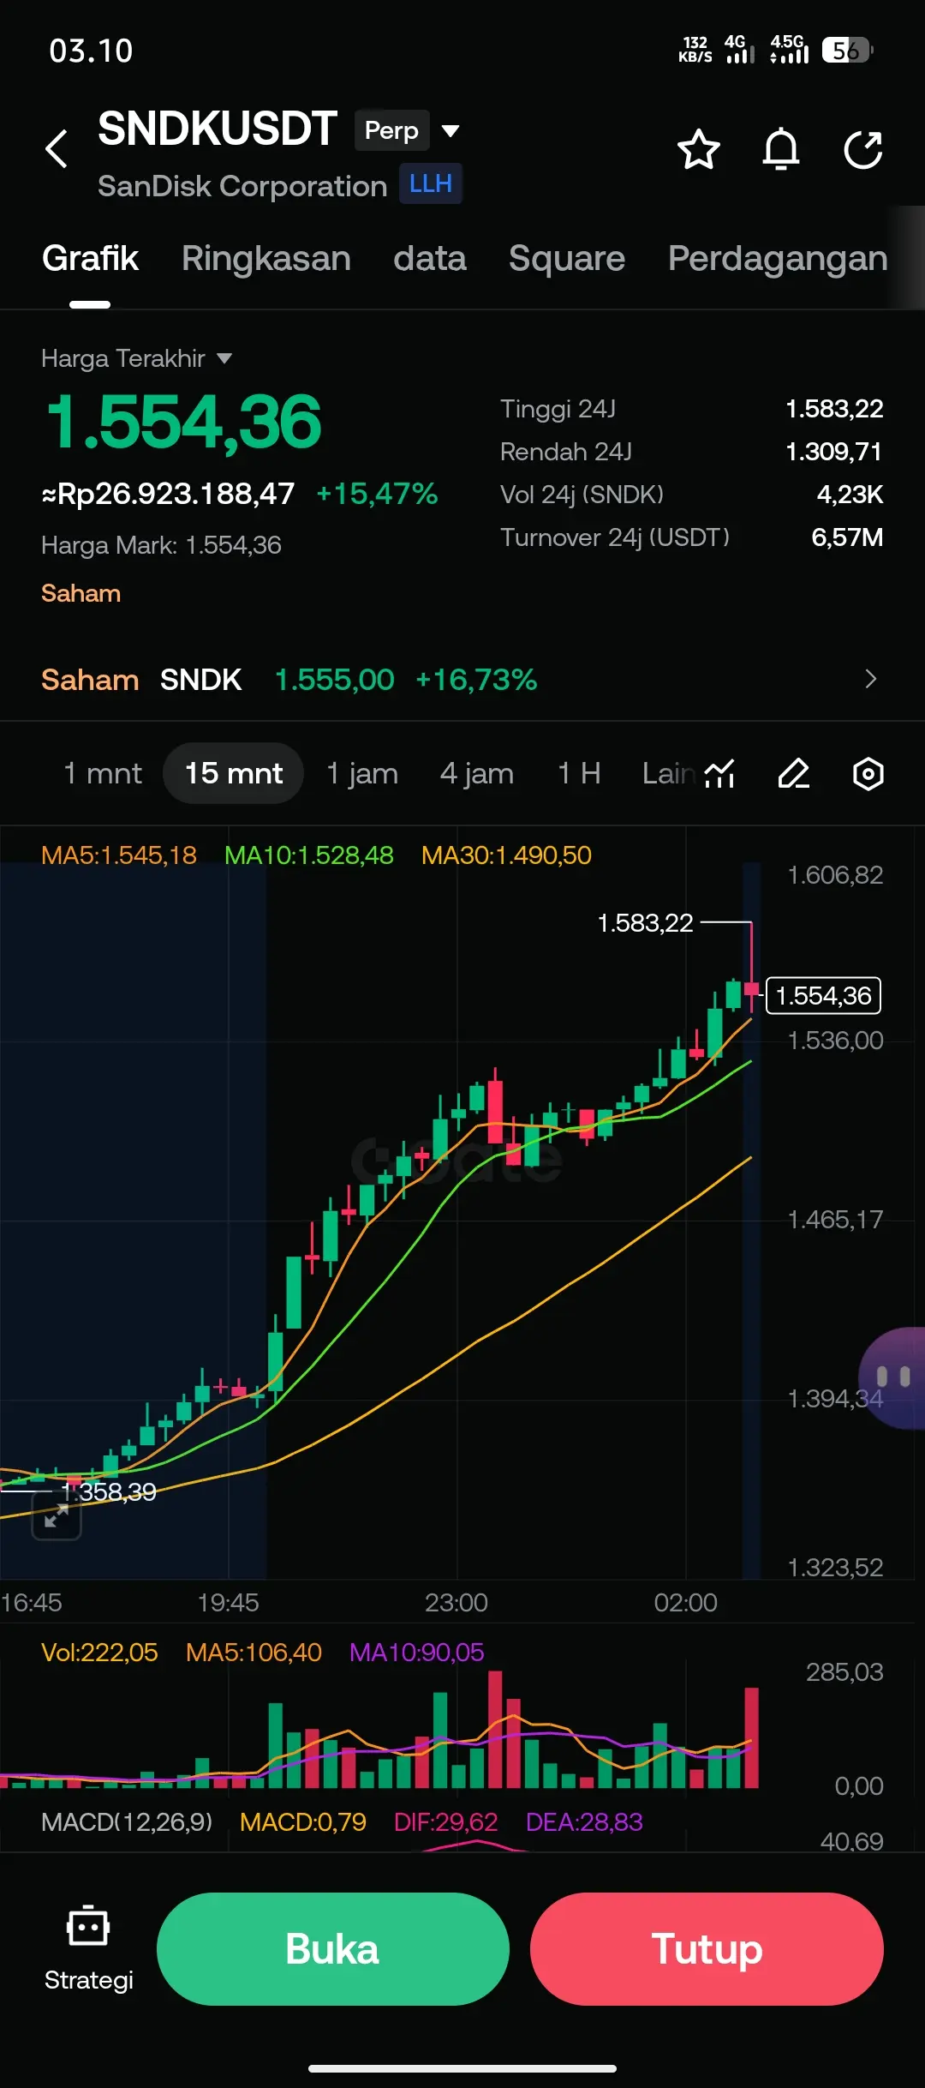Tap the SNDKUSDT pair title
Image resolution: width=925 pixels, height=2088 pixels.
[218, 129]
